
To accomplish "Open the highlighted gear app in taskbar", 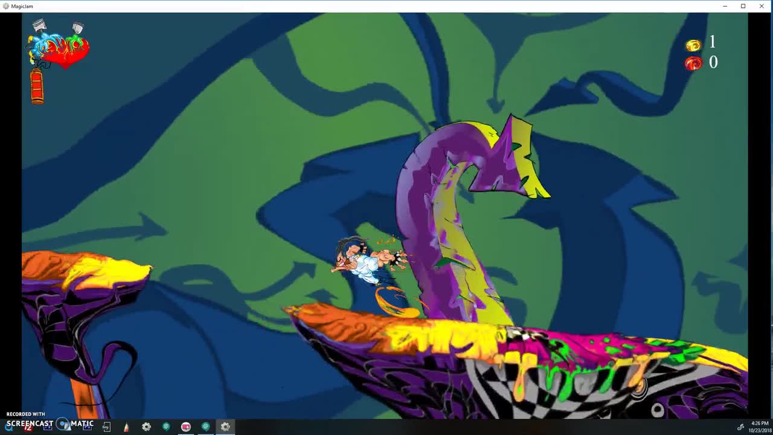I will pos(225,427).
